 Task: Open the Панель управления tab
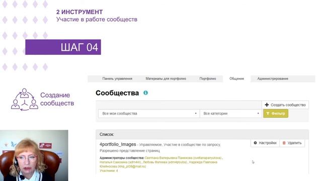coord(117,78)
